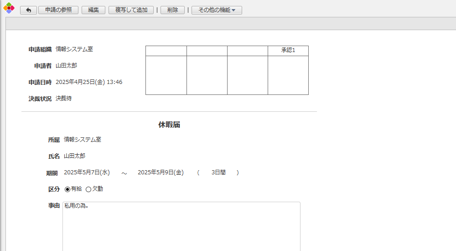Click the 編集 button
Image resolution: width=456 pixels, height=251 pixels.
click(x=93, y=10)
